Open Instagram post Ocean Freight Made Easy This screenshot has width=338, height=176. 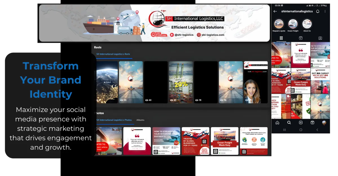301,81
